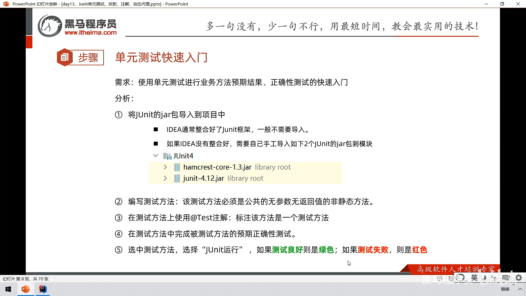
Task: Click the Windows Start button
Action: [x=8, y=289]
